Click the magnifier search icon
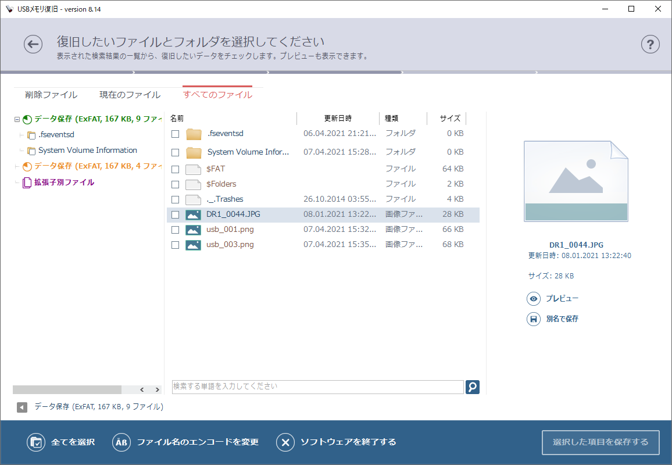672x465 pixels. [x=473, y=387]
